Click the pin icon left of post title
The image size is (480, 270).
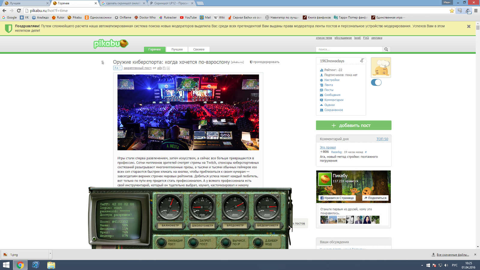(x=103, y=62)
